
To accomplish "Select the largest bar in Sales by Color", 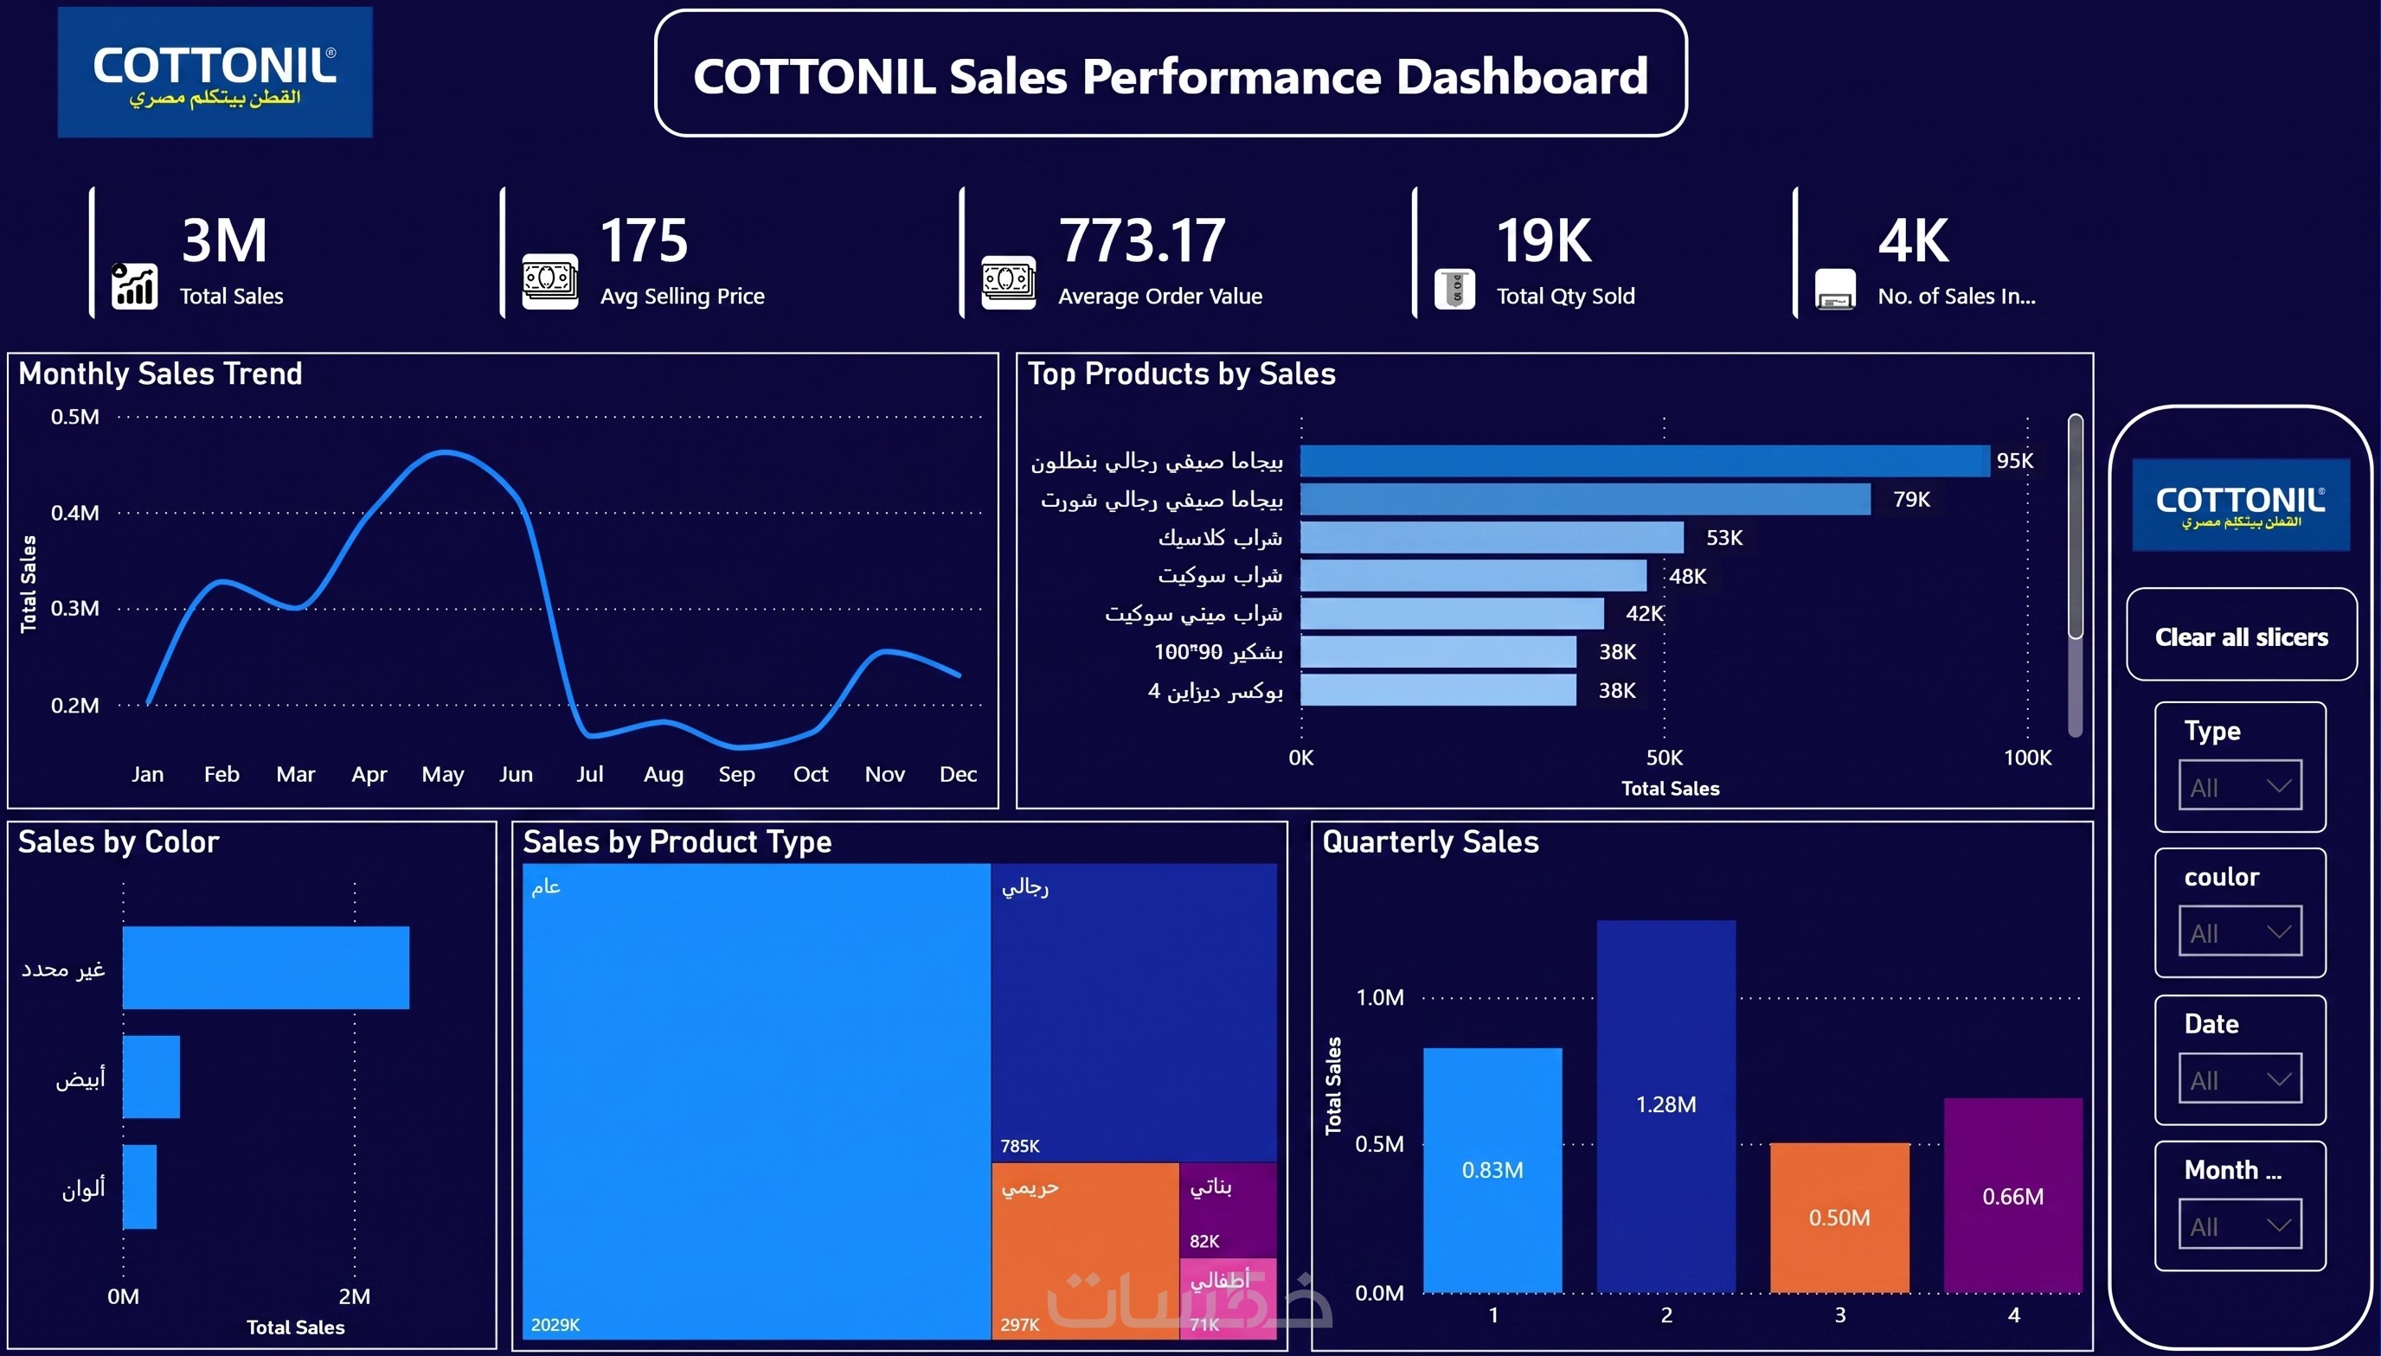I will [266, 968].
